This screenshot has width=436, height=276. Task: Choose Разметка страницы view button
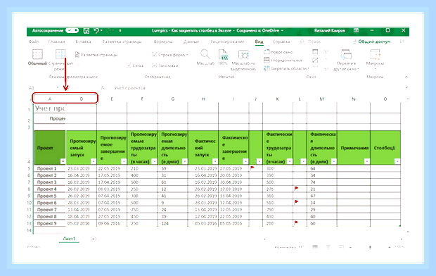(x=96, y=55)
